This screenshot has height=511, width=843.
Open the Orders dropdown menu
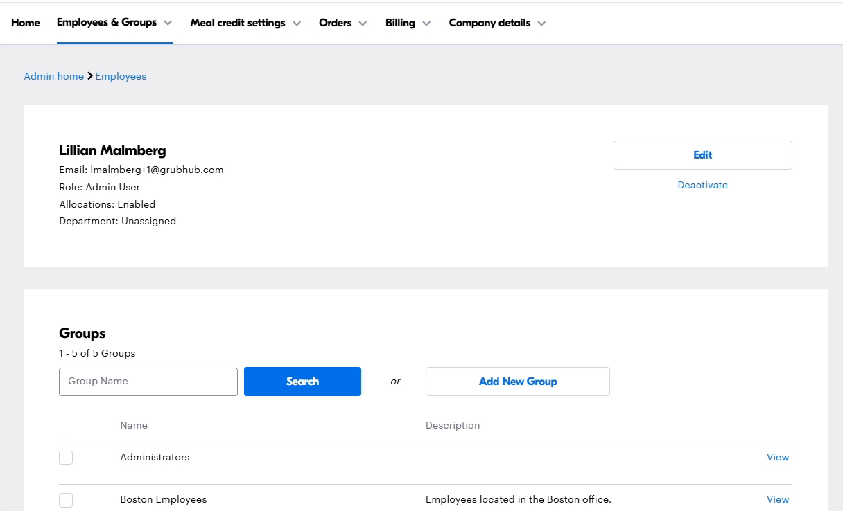click(336, 23)
